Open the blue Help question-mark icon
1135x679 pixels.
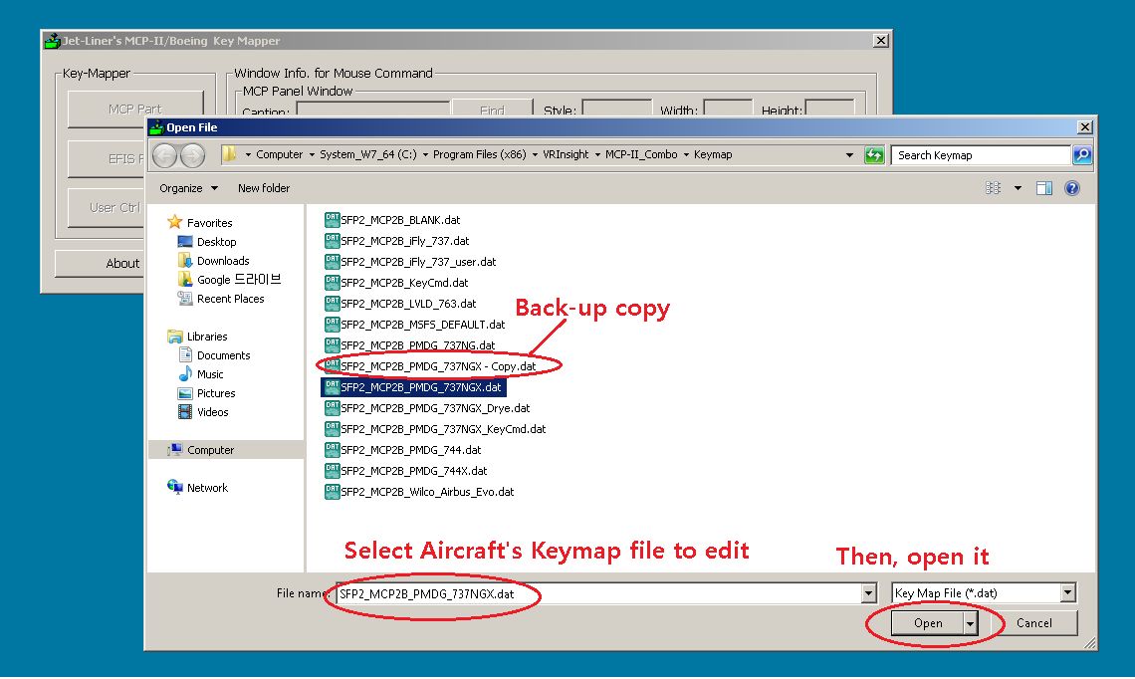pyautogui.click(x=1072, y=188)
